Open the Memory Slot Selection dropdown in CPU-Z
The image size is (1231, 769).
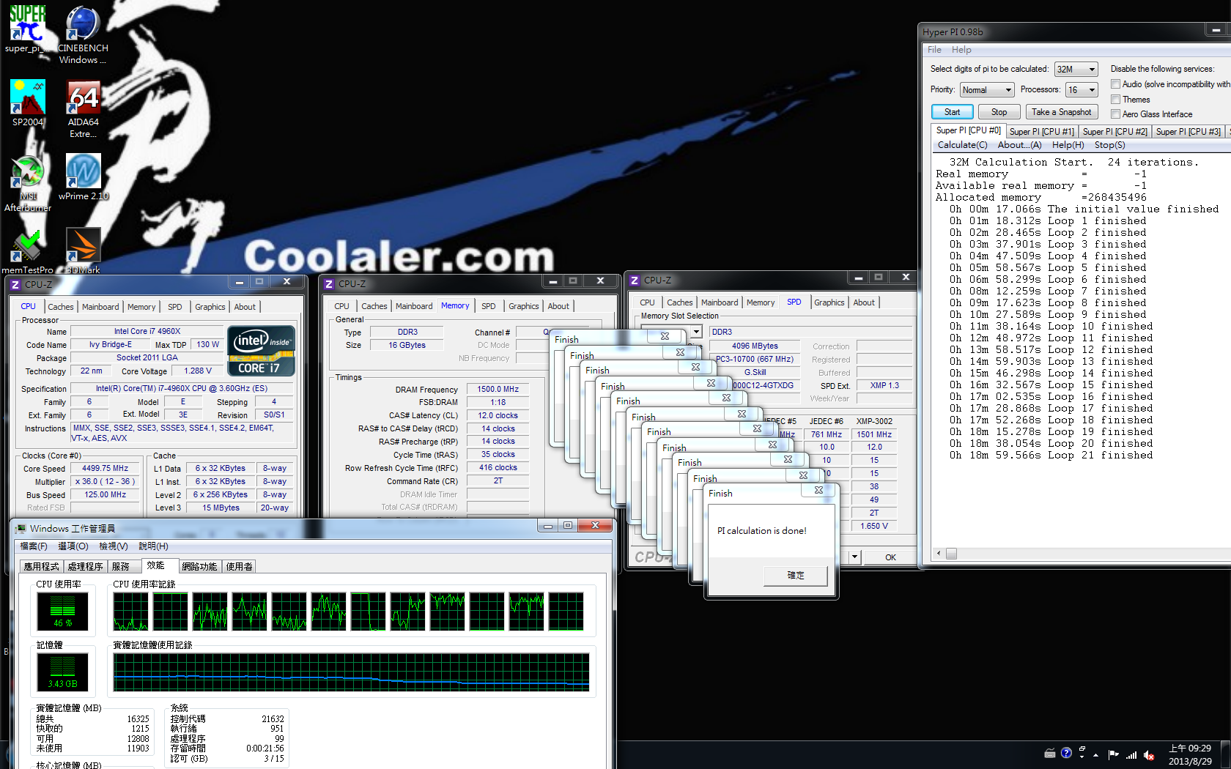(x=696, y=332)
